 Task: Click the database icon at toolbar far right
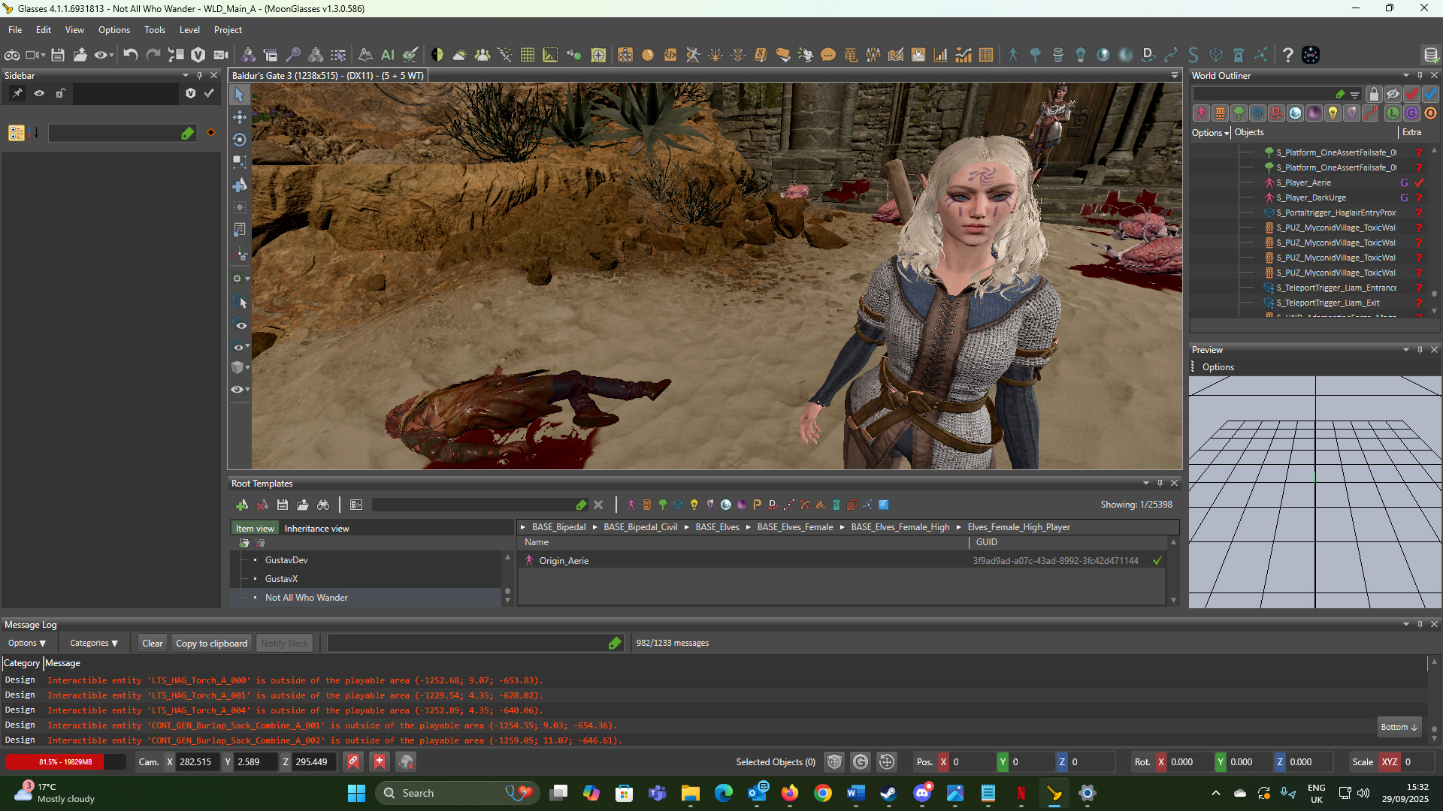[x=1431, y=55]
